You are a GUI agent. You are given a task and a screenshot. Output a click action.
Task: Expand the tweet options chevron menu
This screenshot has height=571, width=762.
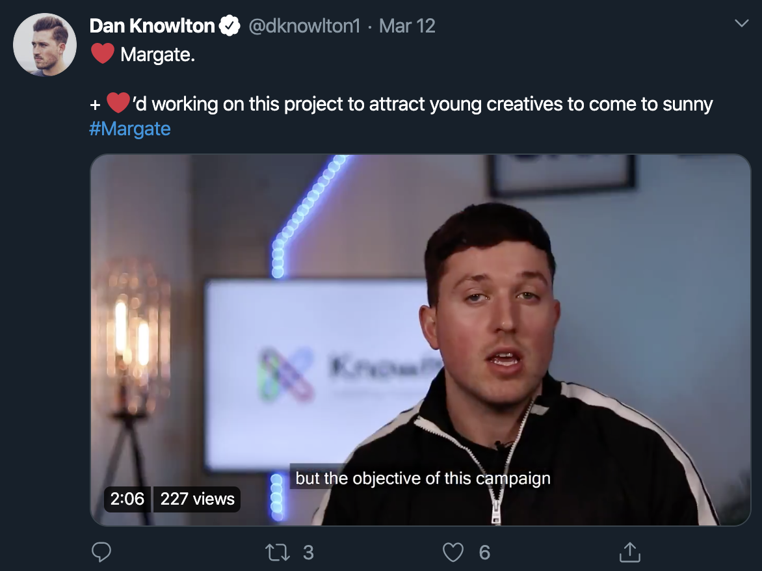[x=741, y=24]
